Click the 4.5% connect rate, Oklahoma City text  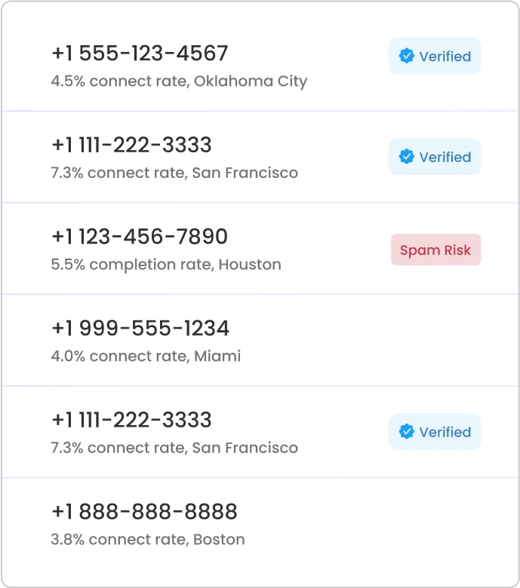tap(179, 81)
